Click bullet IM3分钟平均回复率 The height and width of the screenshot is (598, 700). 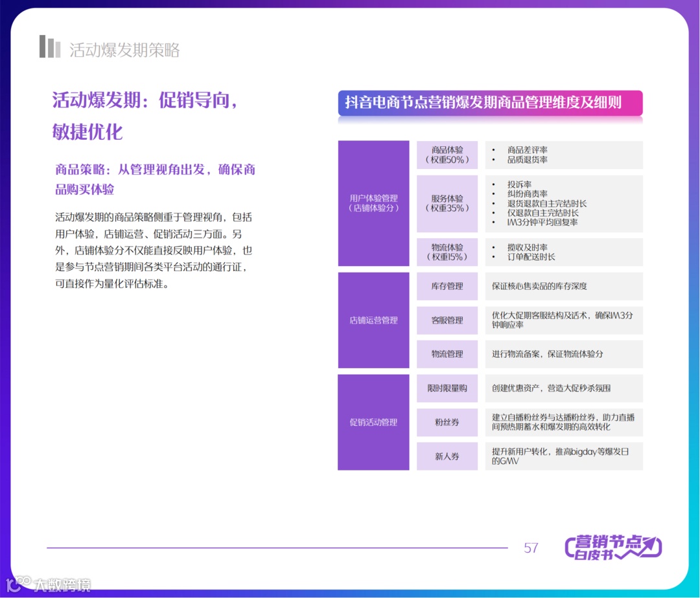[x=542, y=223]
